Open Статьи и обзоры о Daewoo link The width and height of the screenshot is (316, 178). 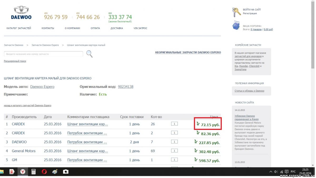click(x=249, y=91)
